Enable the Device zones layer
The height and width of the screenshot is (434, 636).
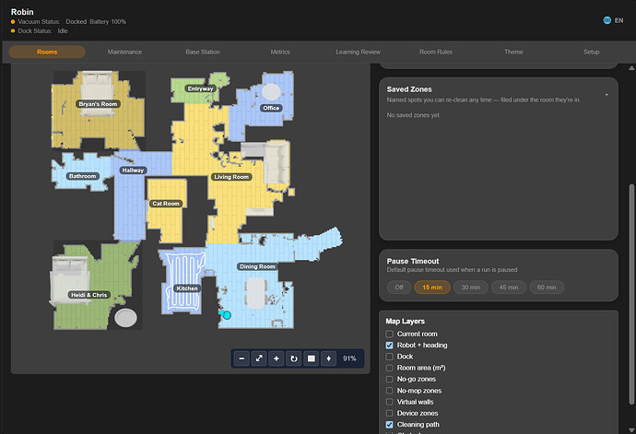(389, 414)
